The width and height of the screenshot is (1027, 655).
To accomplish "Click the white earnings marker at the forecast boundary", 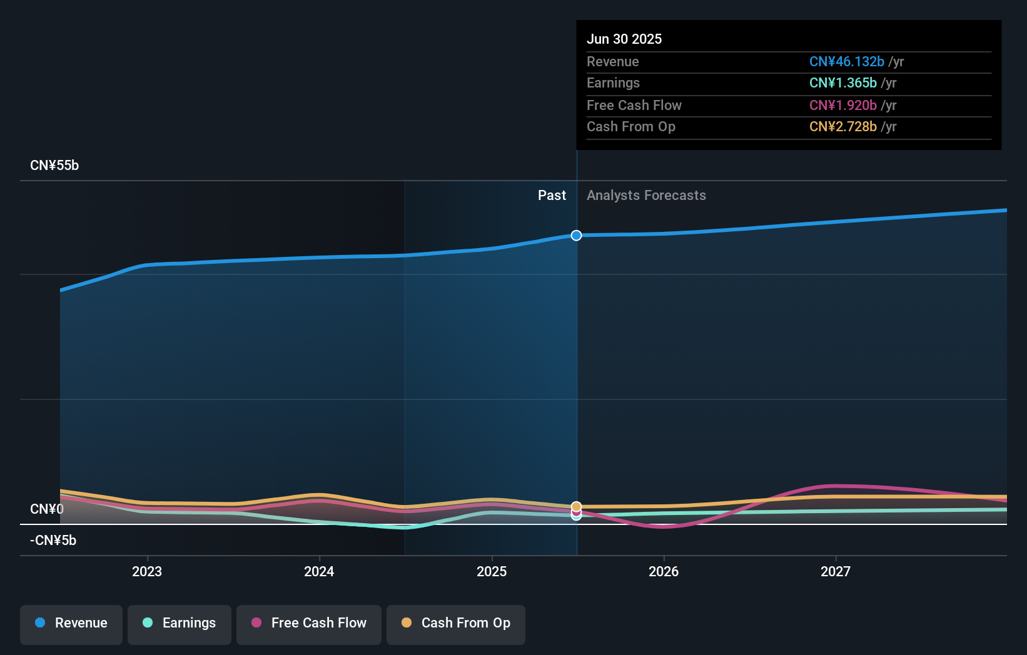I will 576,519.
